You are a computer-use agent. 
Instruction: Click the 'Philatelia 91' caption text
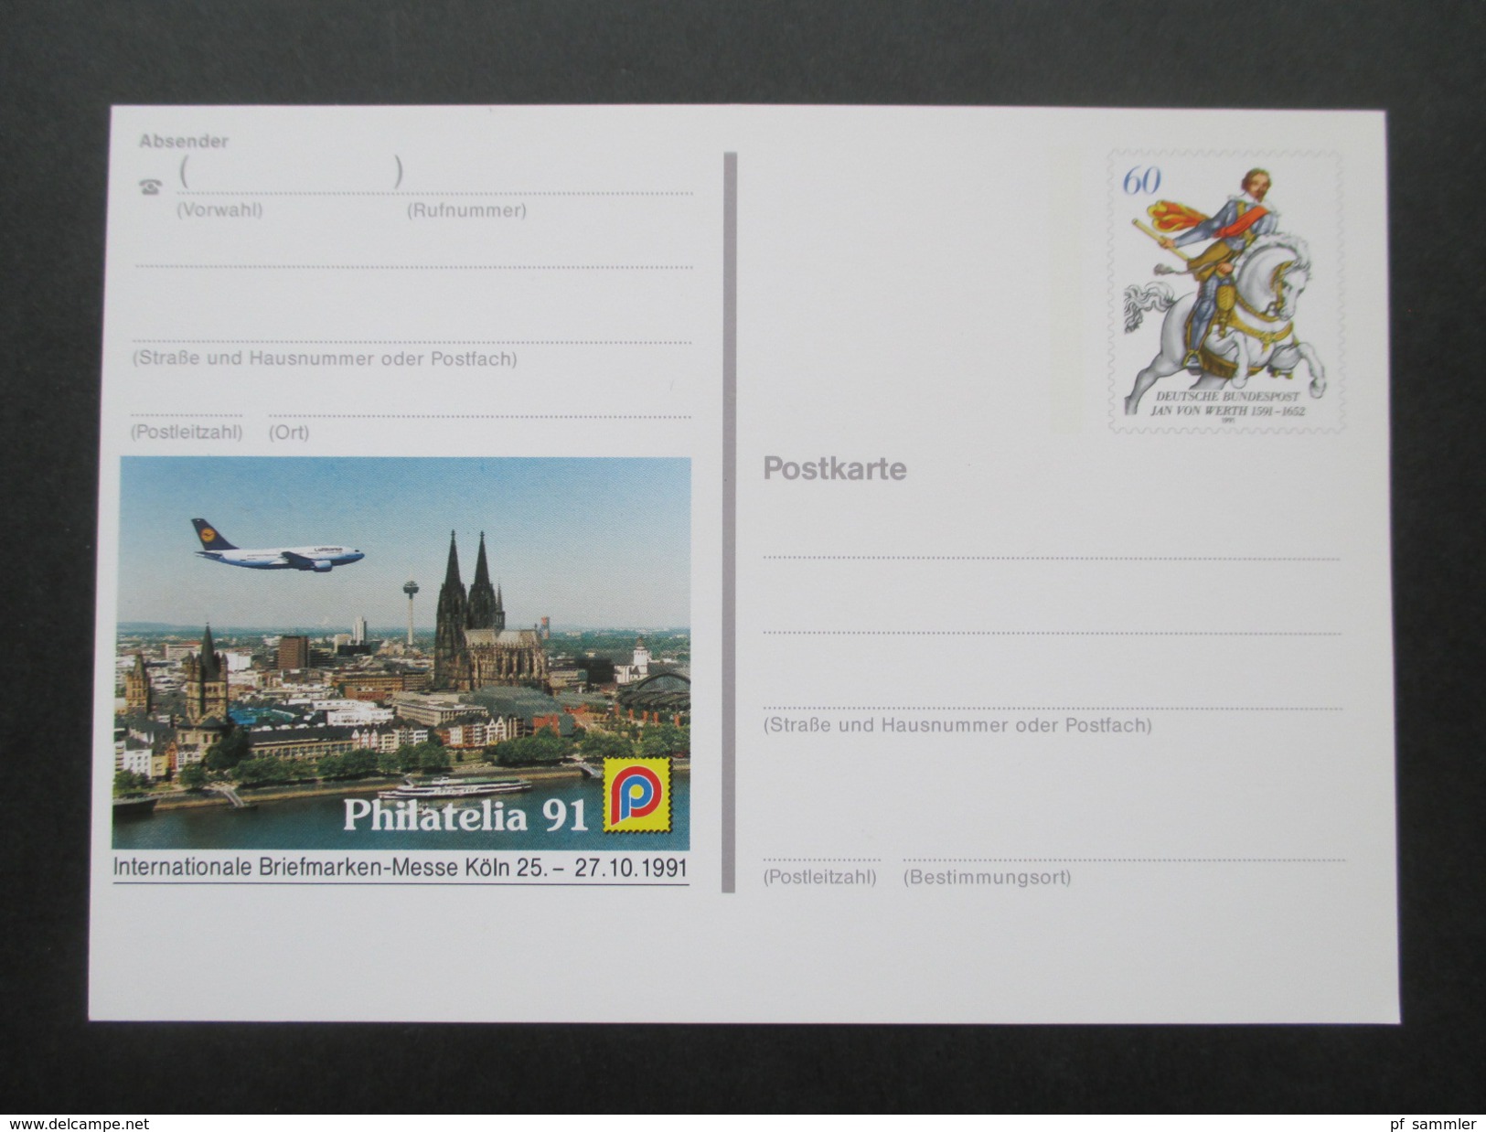465,816
